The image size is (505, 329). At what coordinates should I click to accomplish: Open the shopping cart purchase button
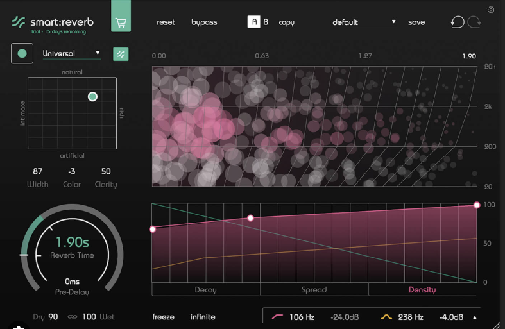(121, 16)
